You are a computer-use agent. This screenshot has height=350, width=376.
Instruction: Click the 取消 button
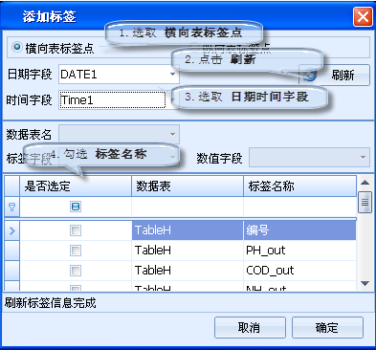point(250,327)
